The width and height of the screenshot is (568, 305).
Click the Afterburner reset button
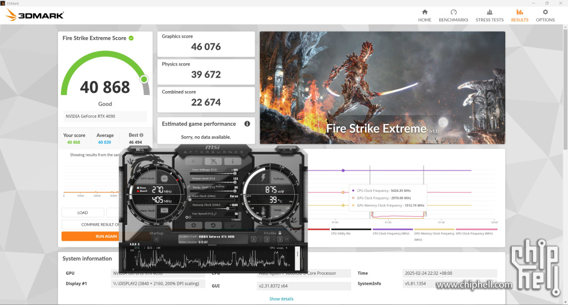point(214,226)
